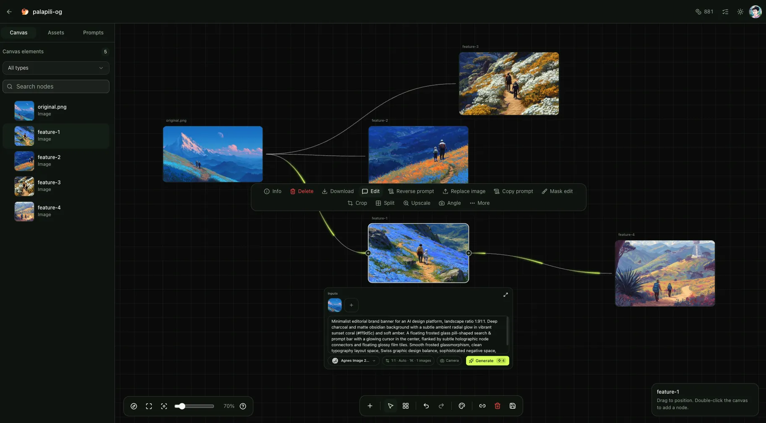Open the color palette icon in bottom toolbar

(462, 406)
